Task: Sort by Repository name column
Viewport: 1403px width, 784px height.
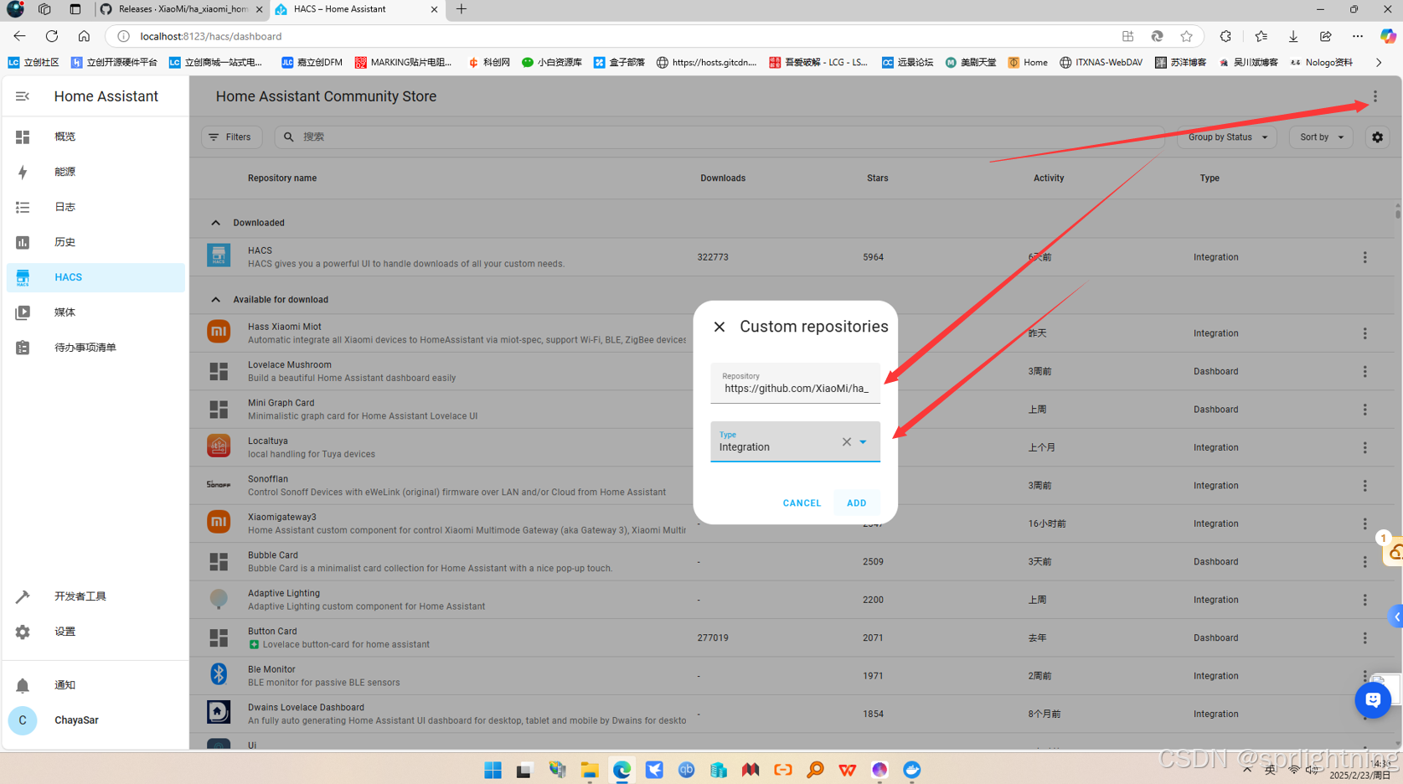Action: click(282, 178)
